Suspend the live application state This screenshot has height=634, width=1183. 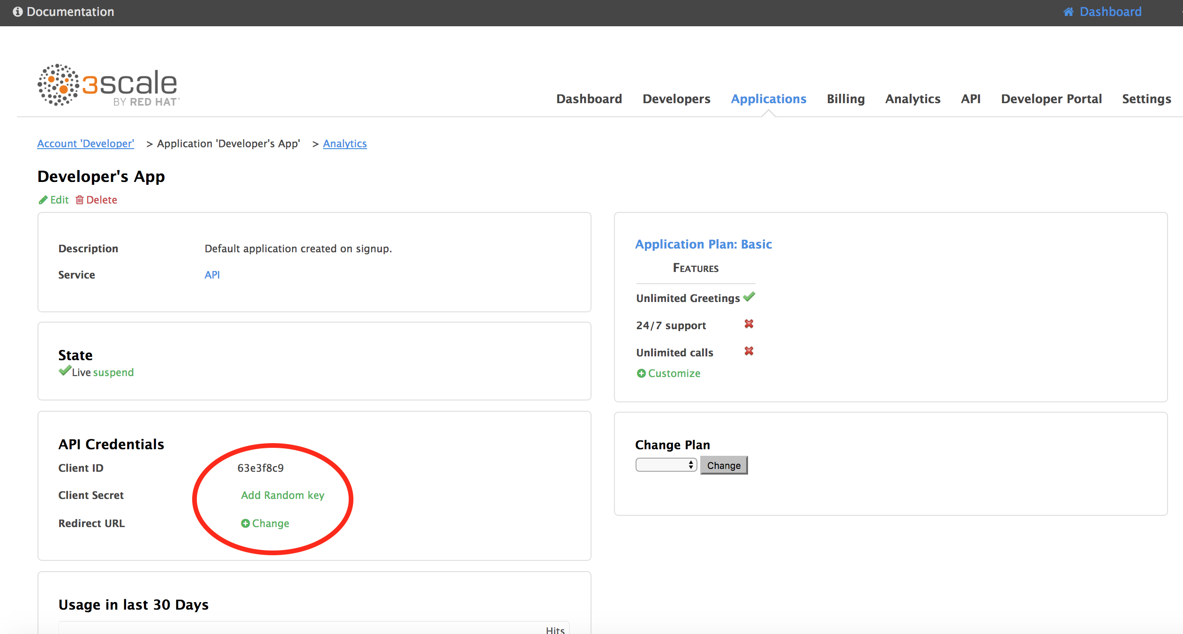point(113,372)
